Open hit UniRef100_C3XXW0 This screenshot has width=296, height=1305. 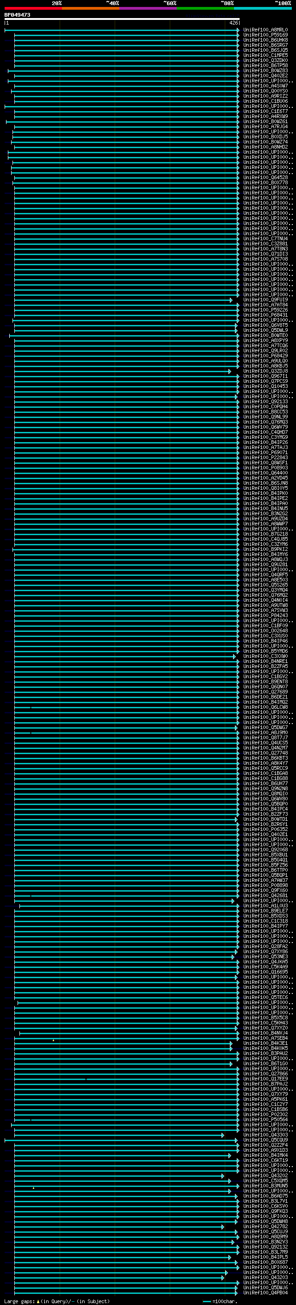coord(265,656)
